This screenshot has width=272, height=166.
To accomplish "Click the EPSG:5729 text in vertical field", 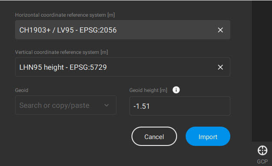I will click(x=88, y=67).
